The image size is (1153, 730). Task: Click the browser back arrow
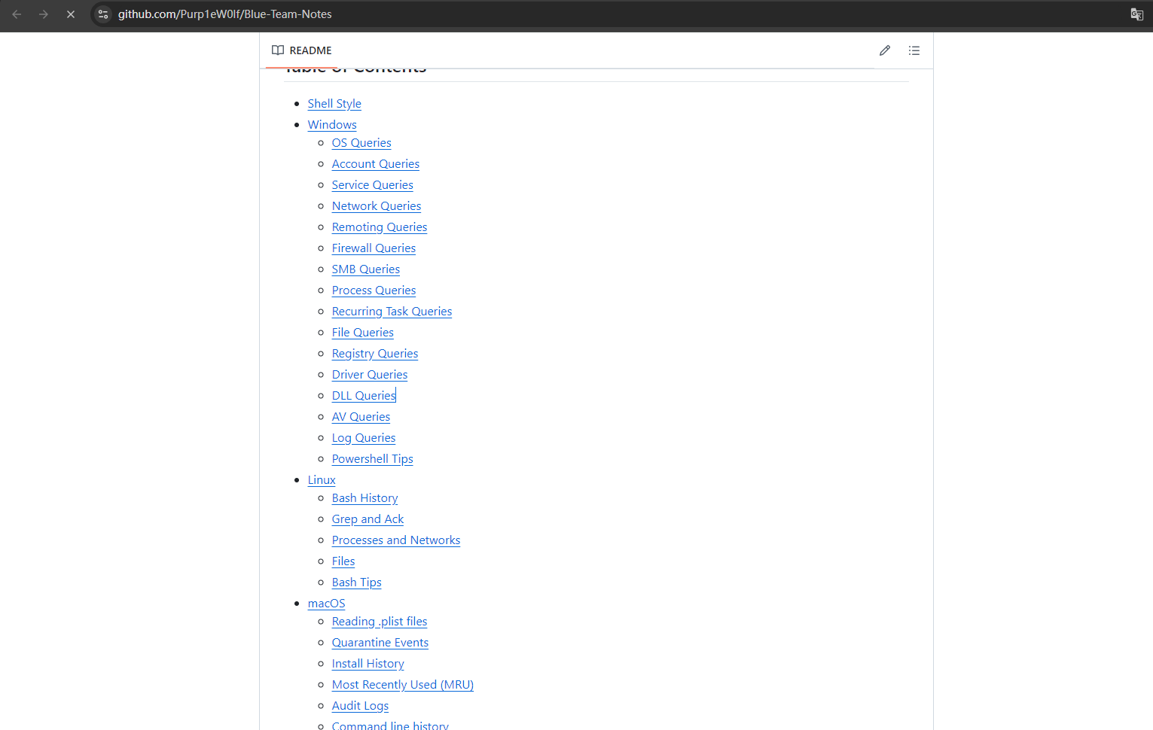click(x=17, y=14)
